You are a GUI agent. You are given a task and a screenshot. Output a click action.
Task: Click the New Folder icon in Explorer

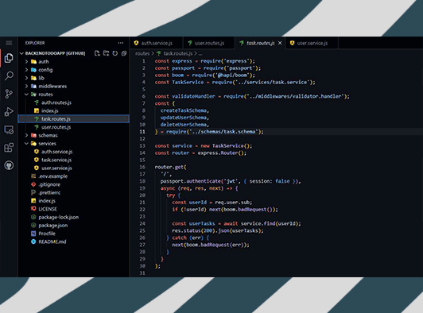click(106, 53)
